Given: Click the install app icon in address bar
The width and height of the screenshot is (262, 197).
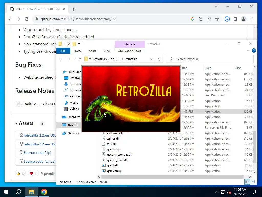Looking at the screenshot, I should [x=201, y=19].
